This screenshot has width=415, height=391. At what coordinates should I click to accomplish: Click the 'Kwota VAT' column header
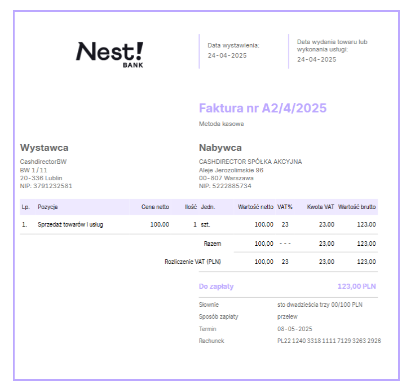(x=320, y=207)
